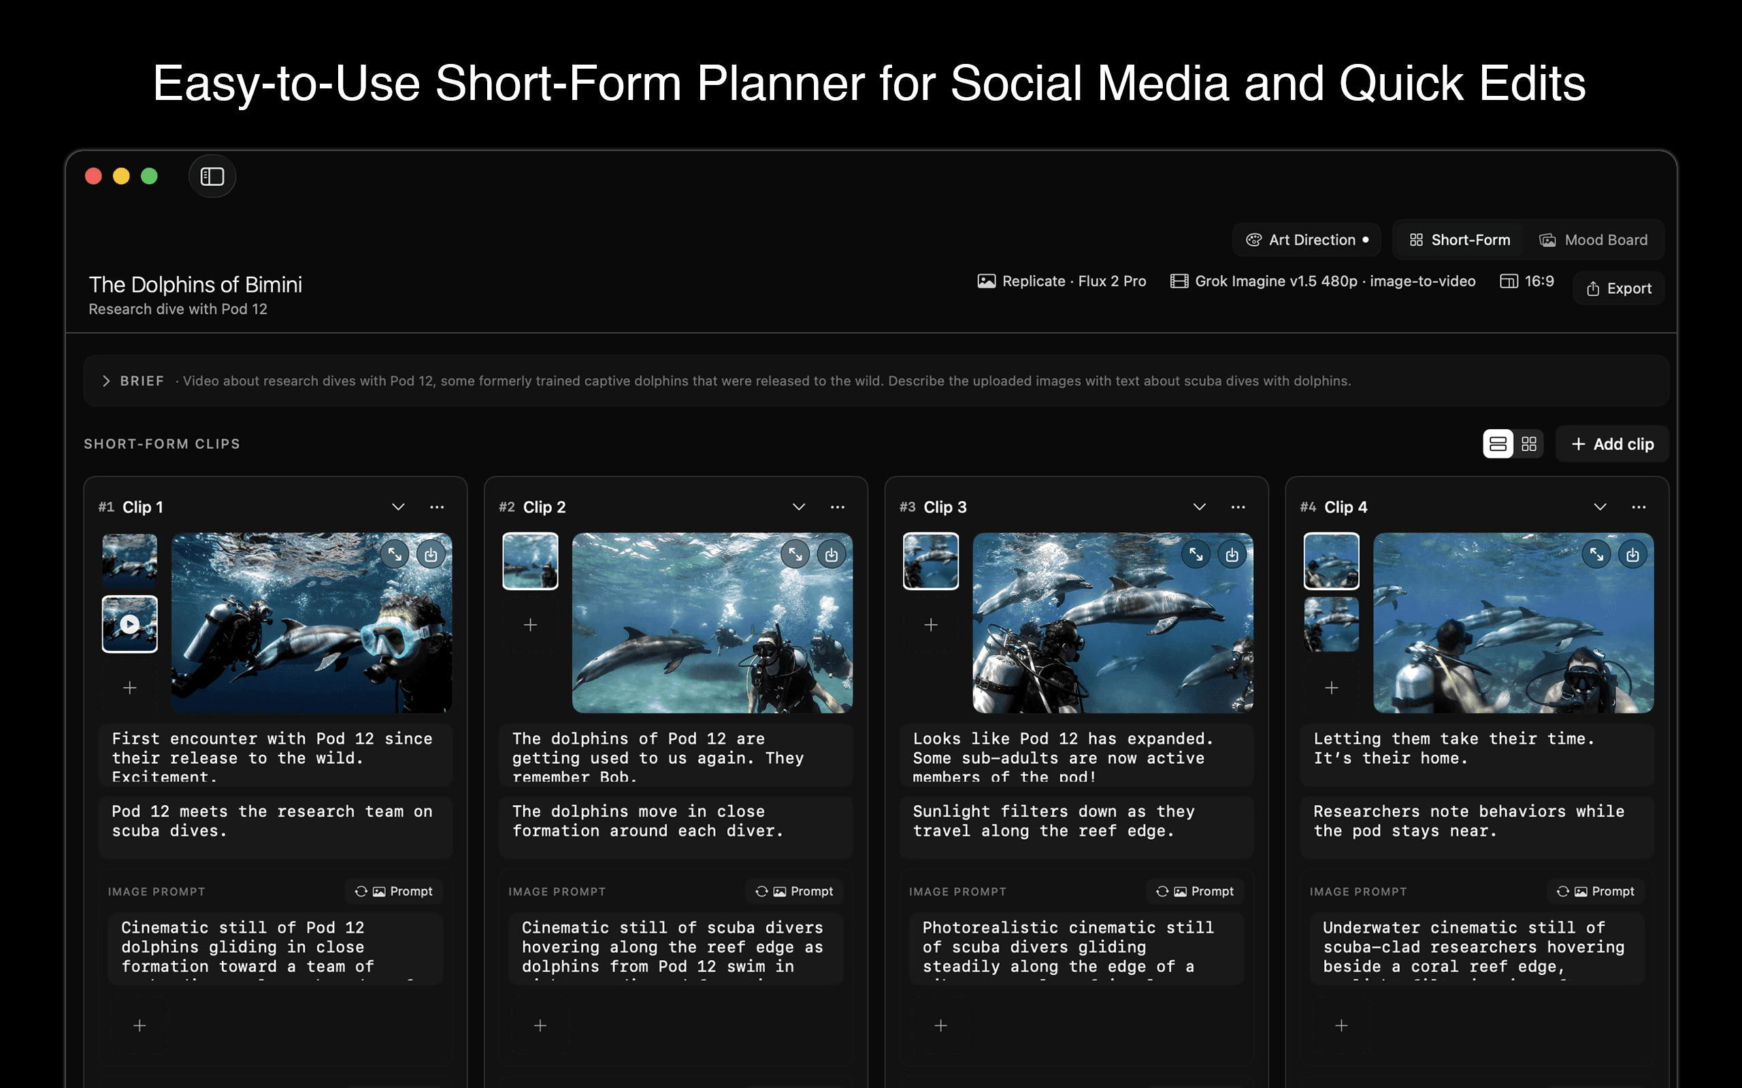Select the top thumbnail in Clip 4
The width and height of the screenshot is (1742, 1088).
point(1332,560)
